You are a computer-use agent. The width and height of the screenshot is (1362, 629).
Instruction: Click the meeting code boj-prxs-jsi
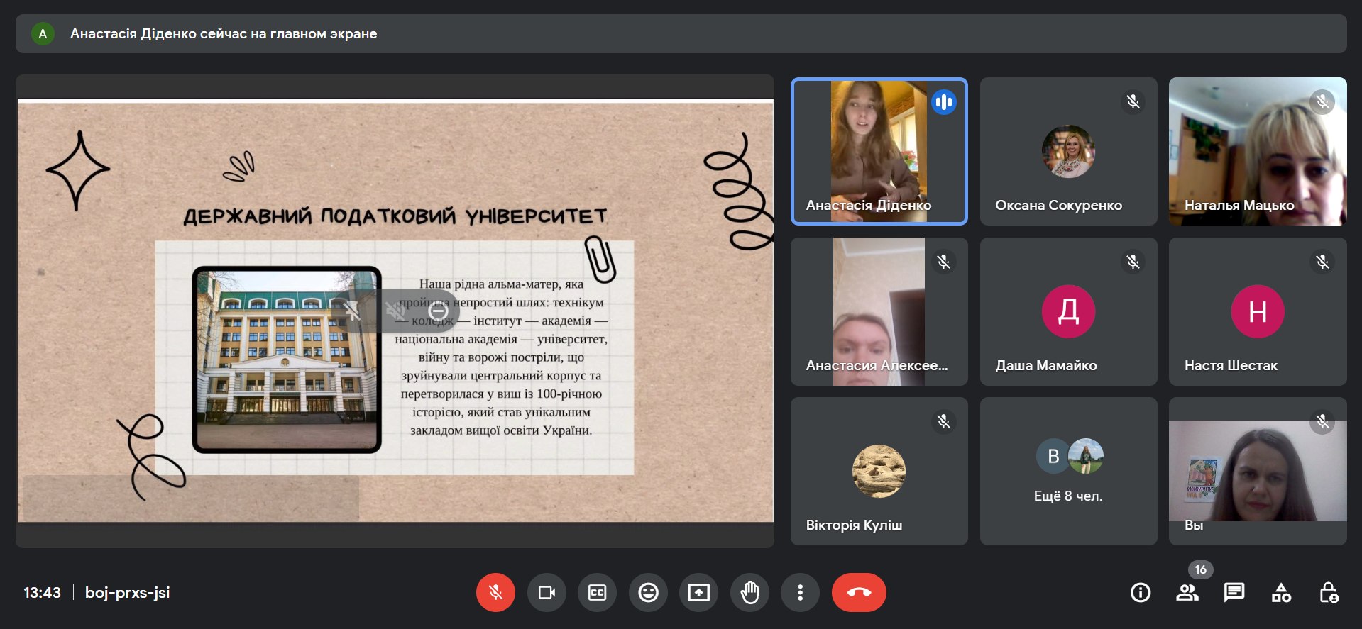pos(128,592)
